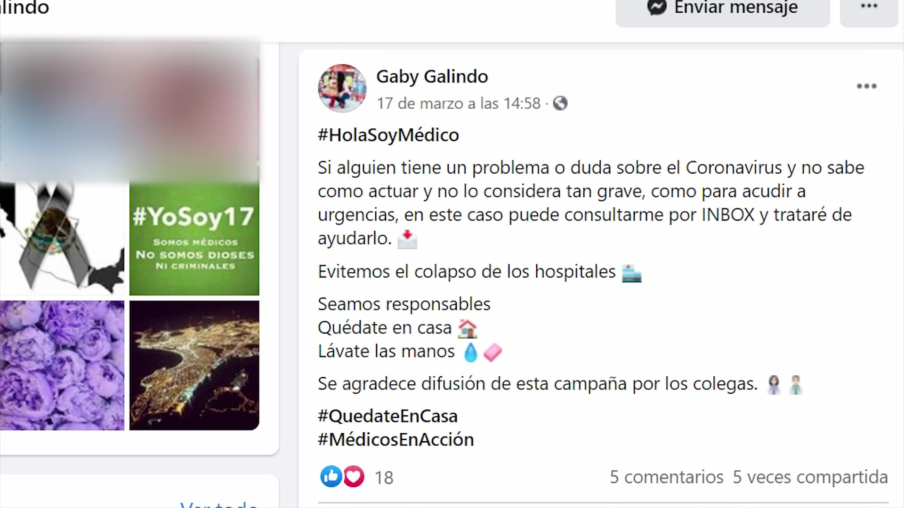Screen dimensions: 904x508
Task: Open the post timestamp 17 de marzo
Action: point(458,103)
